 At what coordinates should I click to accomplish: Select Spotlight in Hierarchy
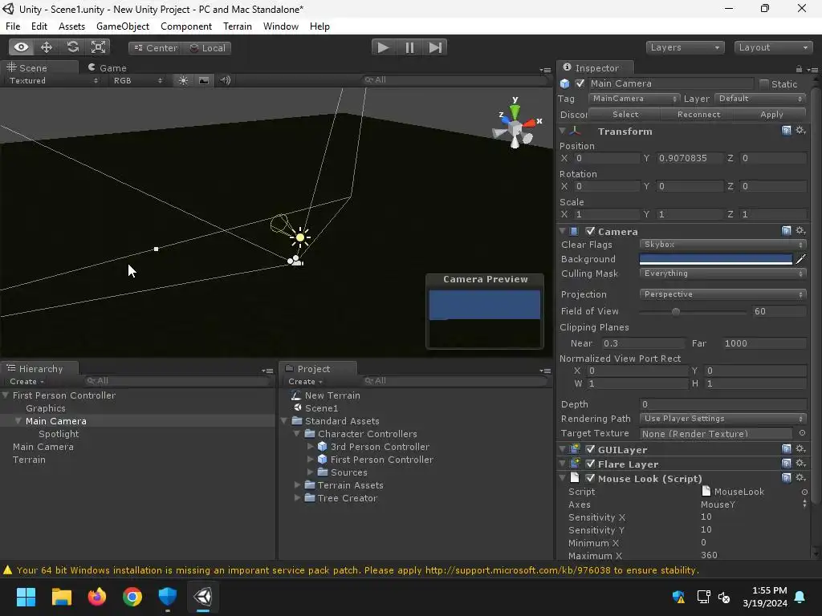click(59, 434)
